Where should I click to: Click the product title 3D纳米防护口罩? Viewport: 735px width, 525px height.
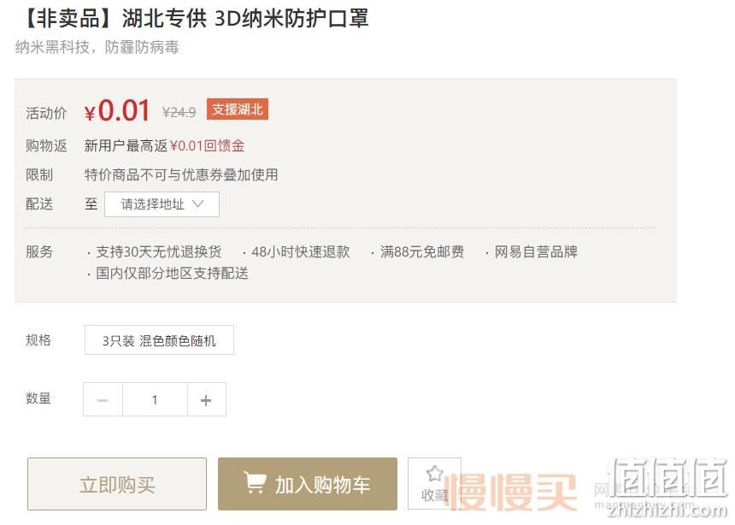(291, 18)
